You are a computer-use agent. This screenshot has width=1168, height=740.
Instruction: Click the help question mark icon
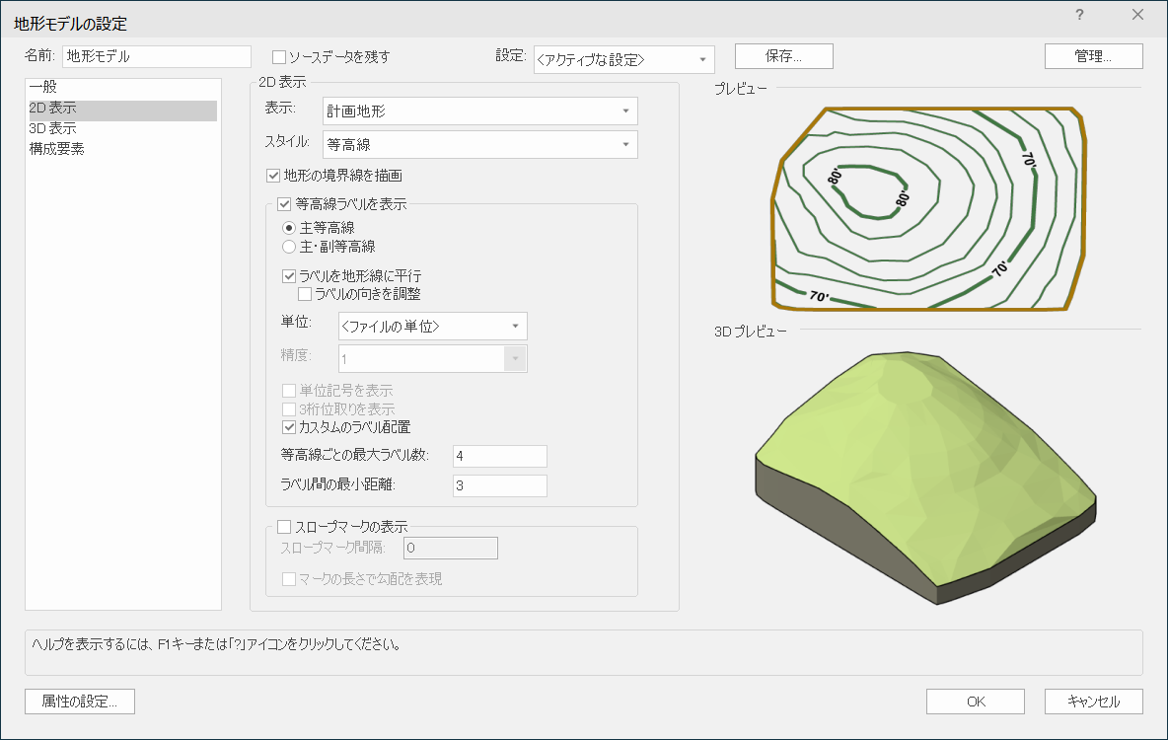tap(1080, 15)
